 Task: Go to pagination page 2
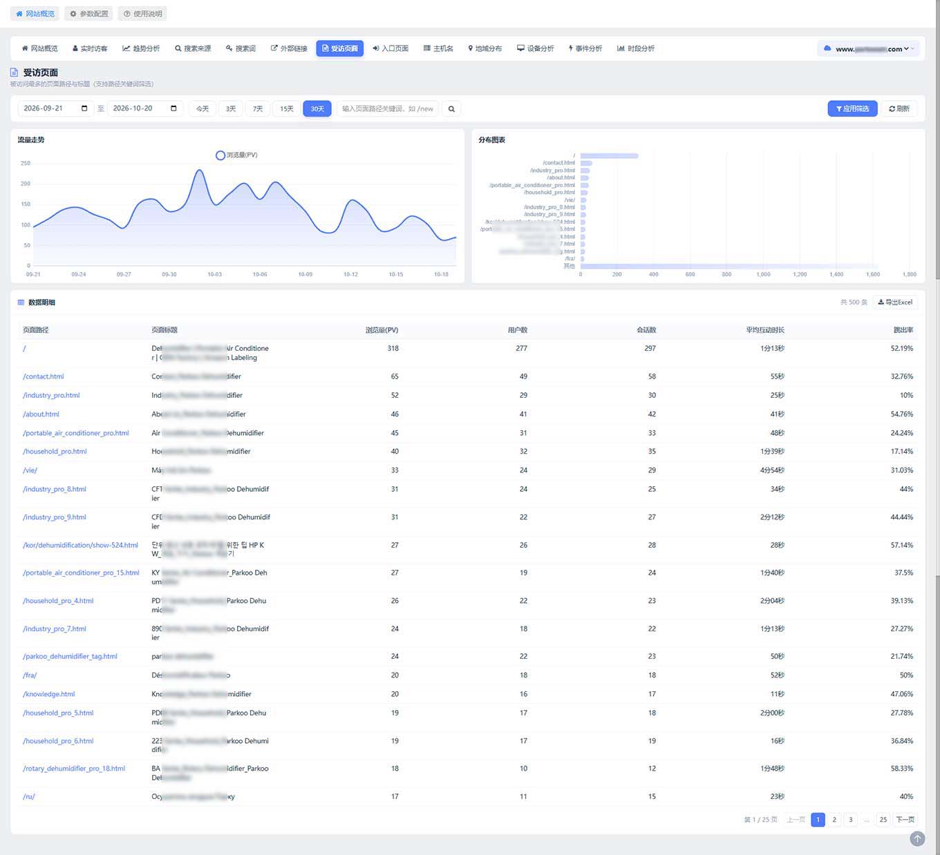click(834, 820)
